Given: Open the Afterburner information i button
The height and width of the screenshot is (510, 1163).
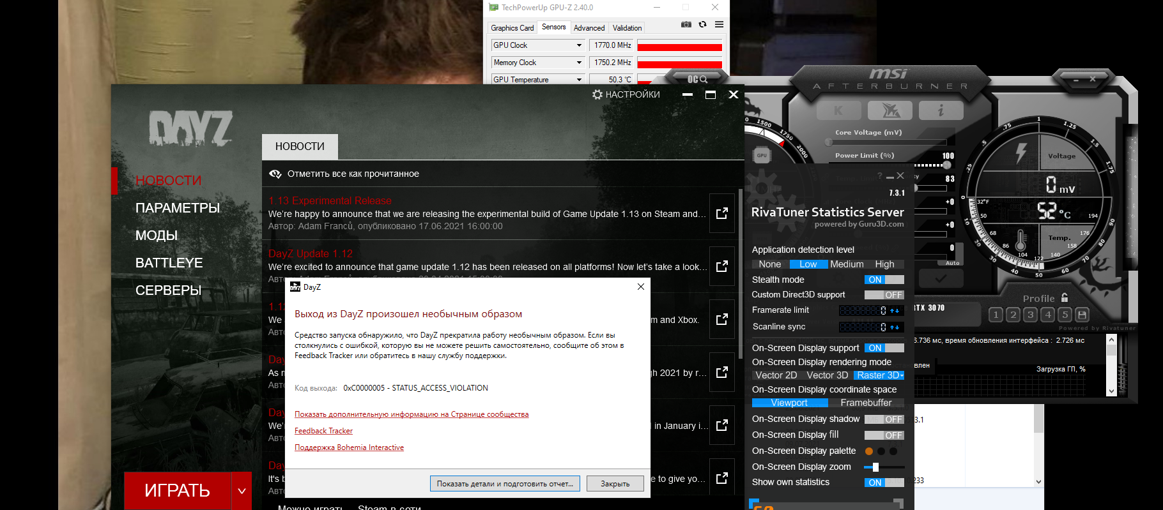Looking at the screenshot, I should (x=941, y=110).
